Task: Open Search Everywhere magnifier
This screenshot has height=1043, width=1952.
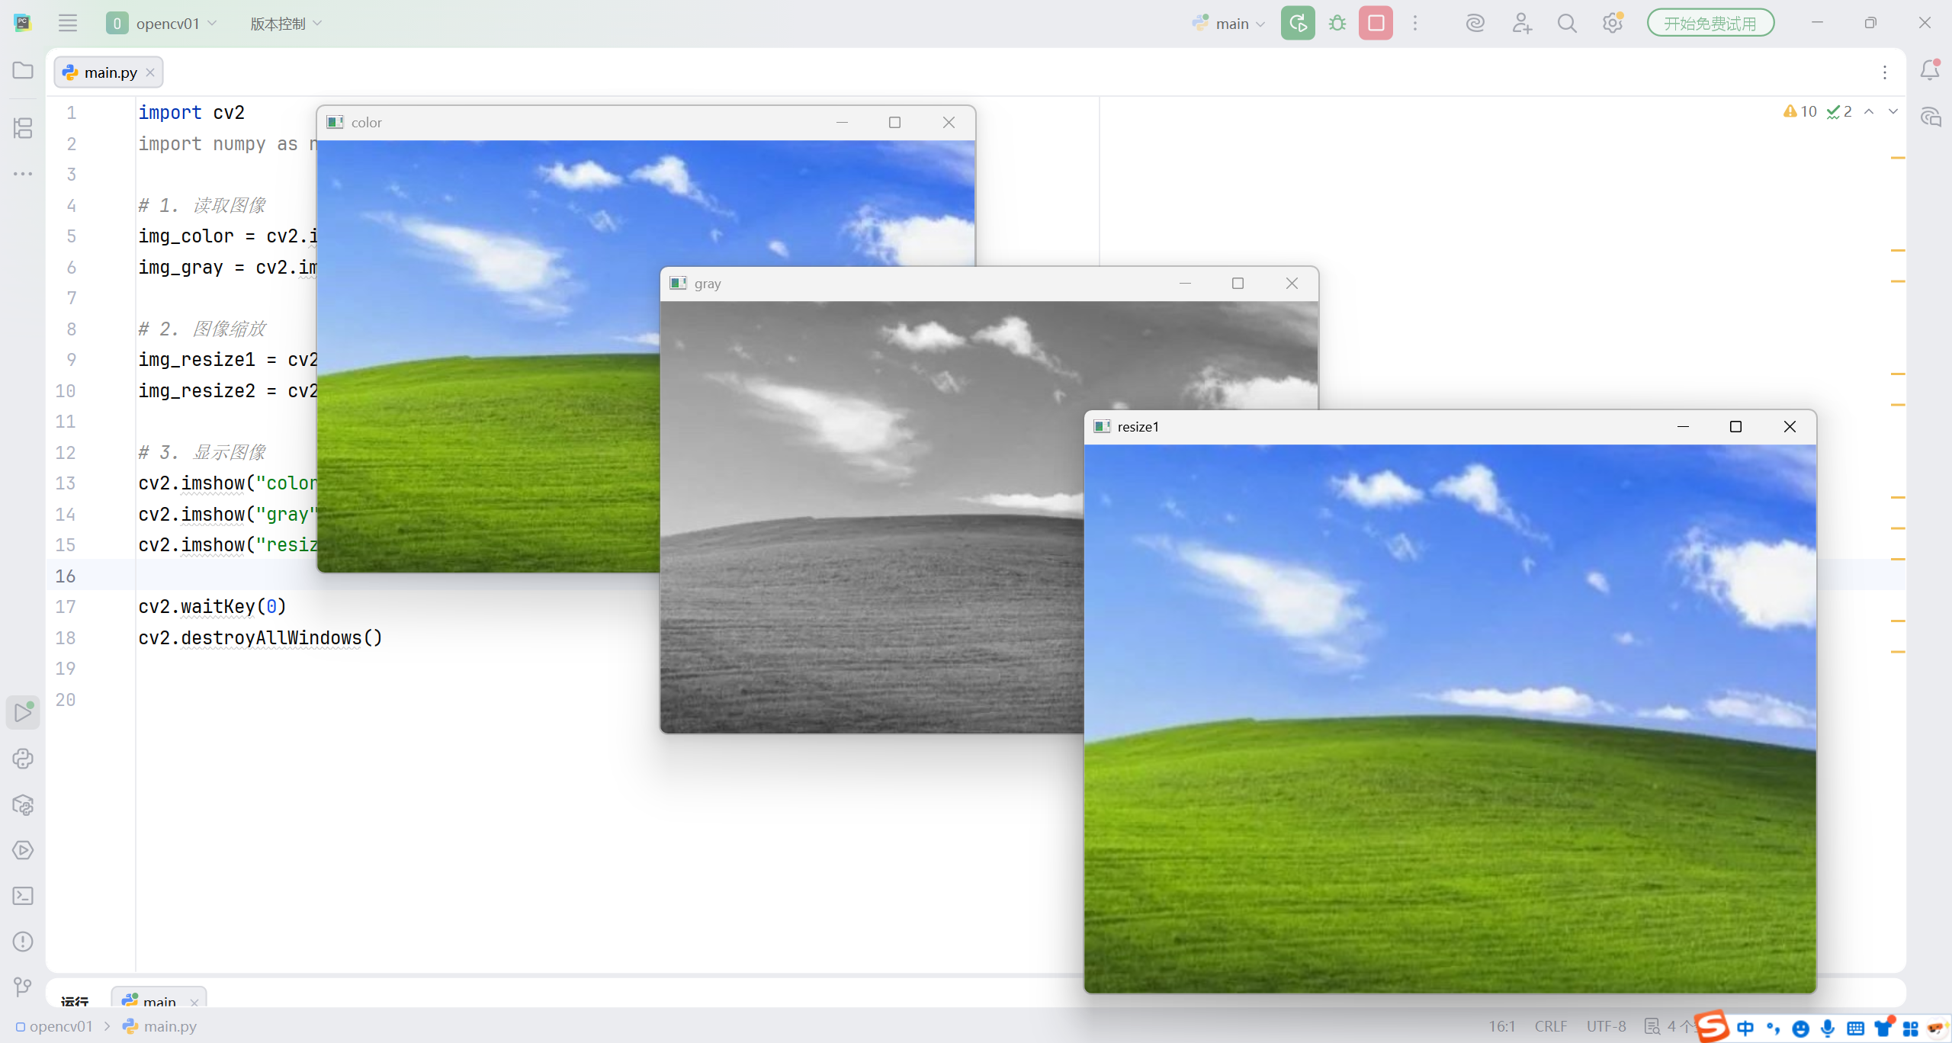Action: click(x=1567, y=23)
